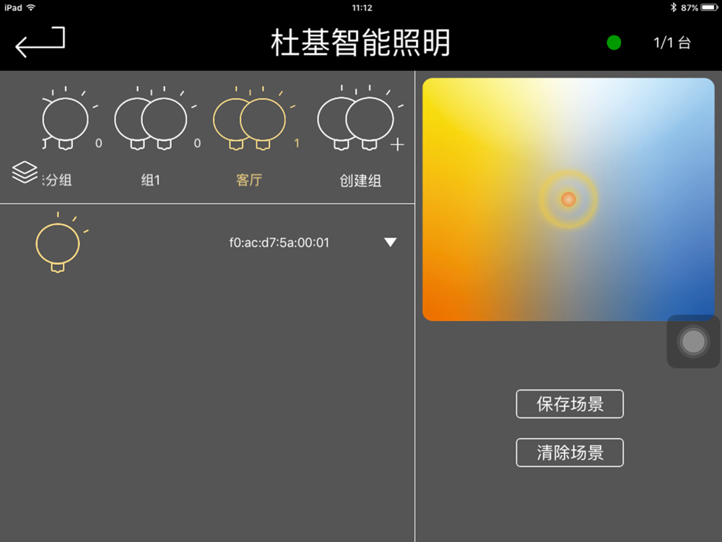Toggle the yellow bulb for device f0:ac:d7:5a:00:01

pos(59,242)
